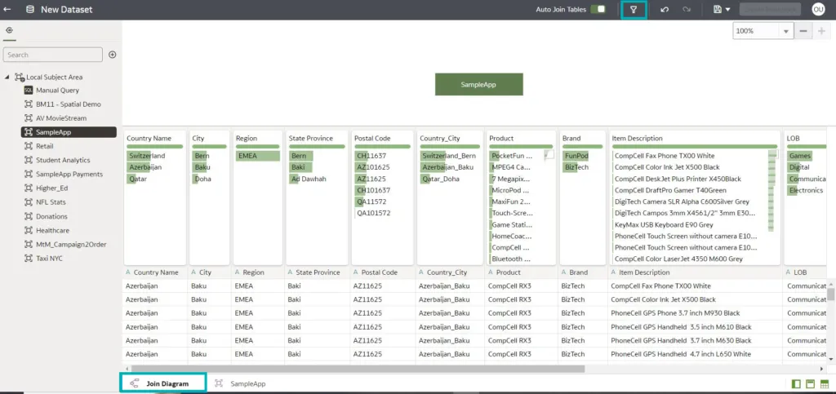
Task: Toggle the data preview table icon at bottom right
Action: (x=825, y=383)
